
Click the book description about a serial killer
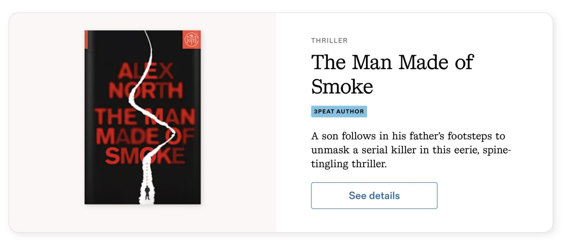pyautogui.click(x=410, y=150)
